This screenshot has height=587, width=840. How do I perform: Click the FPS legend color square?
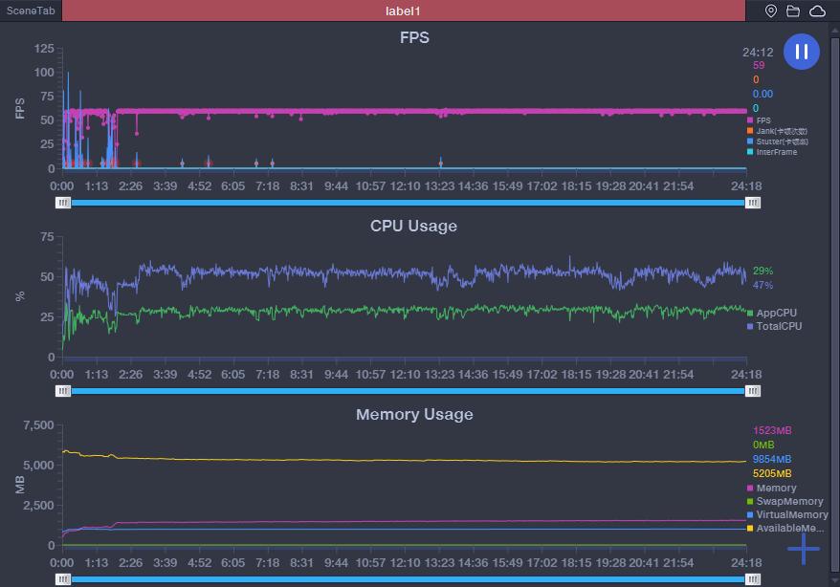(750, 120)
